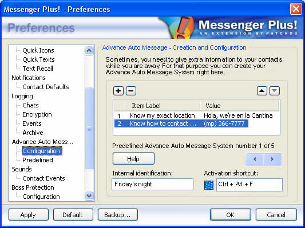Select the Notifications category

click(29, 78)
